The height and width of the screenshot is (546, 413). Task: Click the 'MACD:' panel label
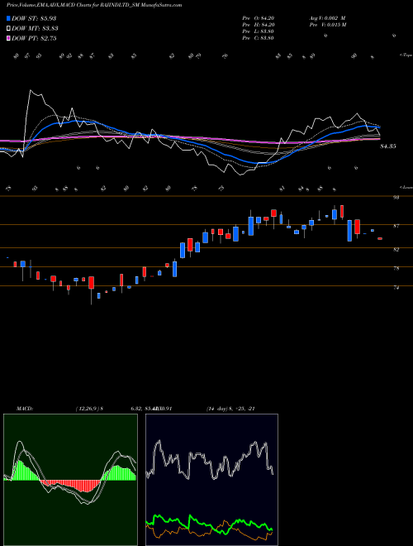click(24, 409)
